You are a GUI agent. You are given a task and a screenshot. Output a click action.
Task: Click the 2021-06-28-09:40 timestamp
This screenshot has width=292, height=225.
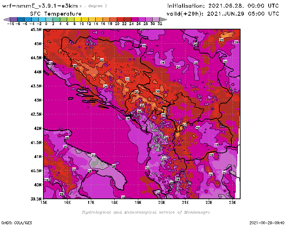point(267,222)
